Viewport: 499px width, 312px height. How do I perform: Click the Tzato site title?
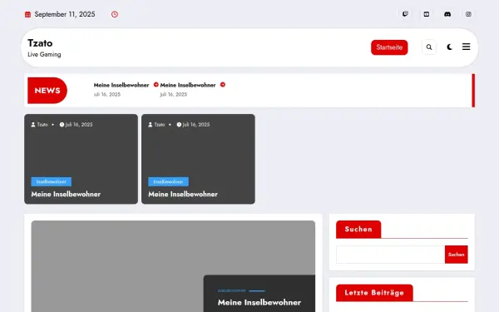pyautogui.click(x=40, y=43)
